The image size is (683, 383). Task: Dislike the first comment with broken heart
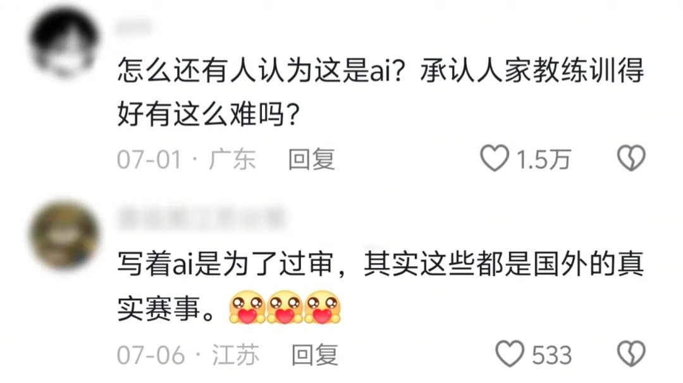point(631,158)
